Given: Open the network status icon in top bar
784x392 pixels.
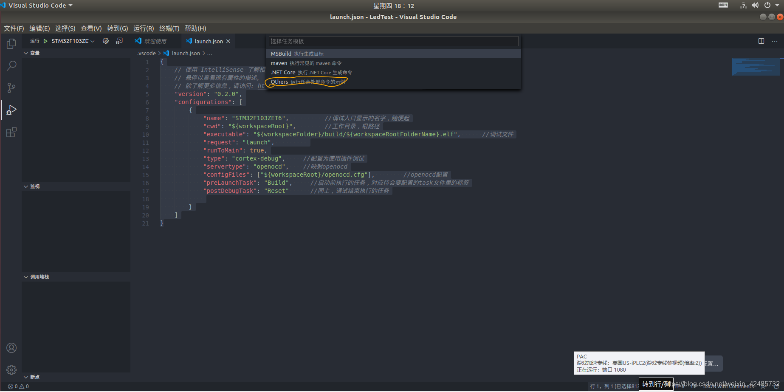Looking at the screenshot, I should pos(743,6).
